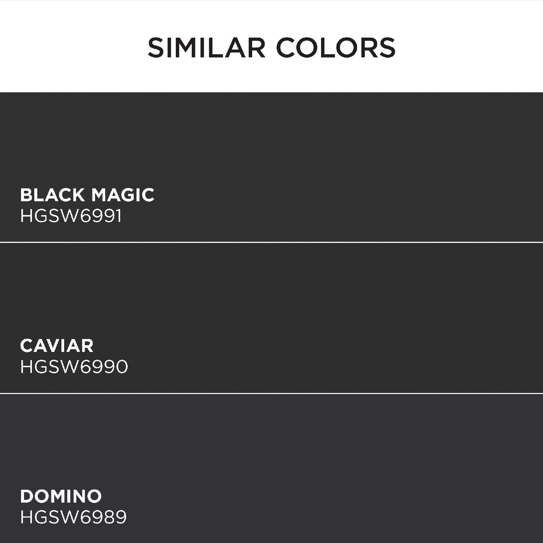Open the DOMINO color name label

[x=61, y=496]
